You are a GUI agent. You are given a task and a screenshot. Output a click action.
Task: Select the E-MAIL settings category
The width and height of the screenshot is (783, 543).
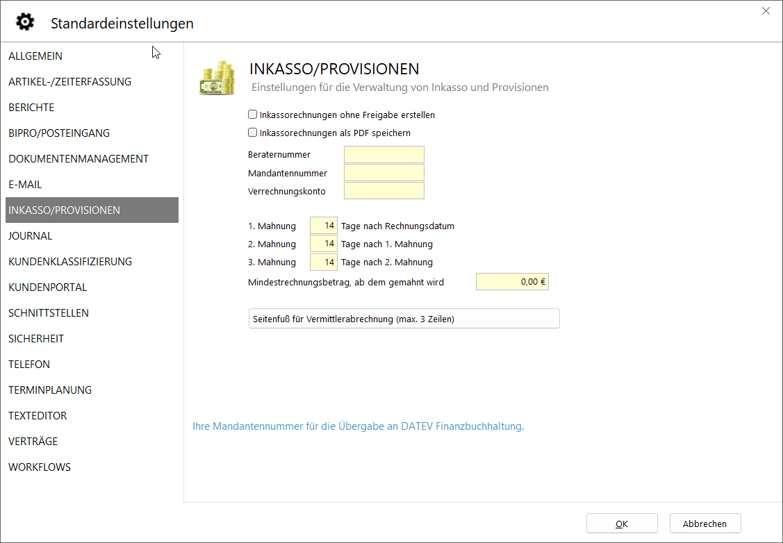25,185
